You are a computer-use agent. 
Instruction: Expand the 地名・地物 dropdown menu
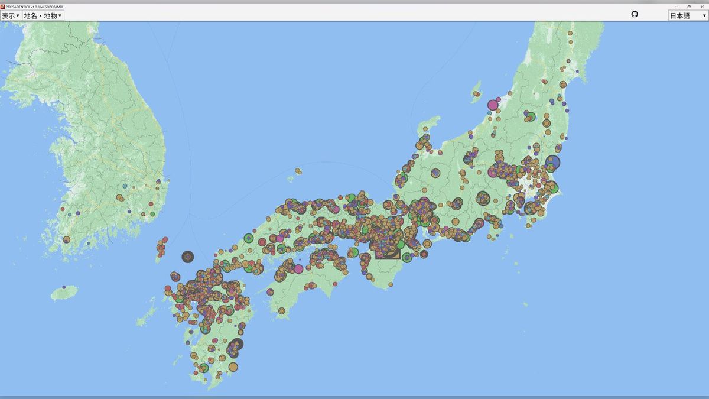43,16
